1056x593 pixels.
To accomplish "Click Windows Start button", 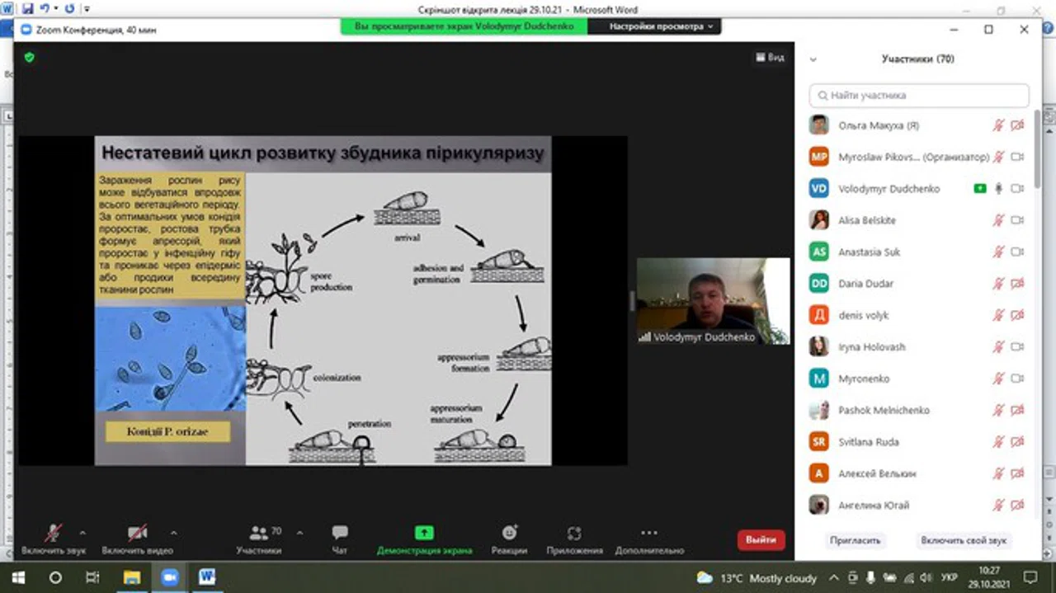I will pos(18,577).
